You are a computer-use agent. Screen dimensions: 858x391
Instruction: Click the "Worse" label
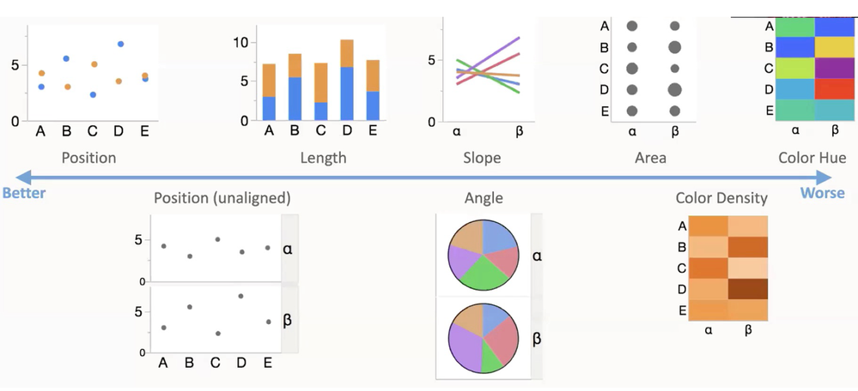822,193
